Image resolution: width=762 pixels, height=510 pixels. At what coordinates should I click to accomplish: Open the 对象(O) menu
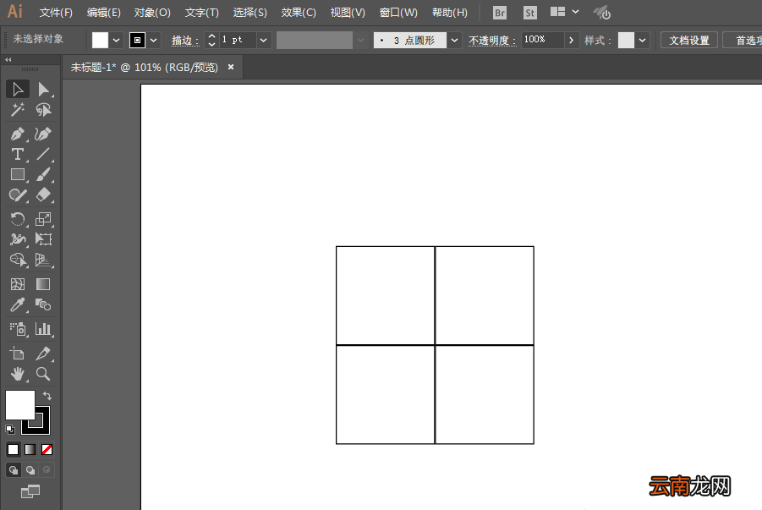[x=152, y=13]
